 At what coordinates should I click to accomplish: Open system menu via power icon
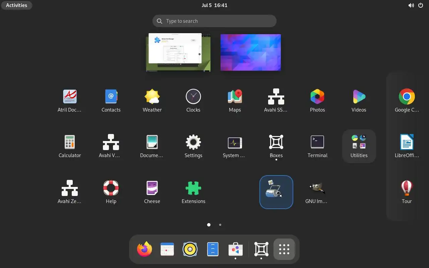pos(421,5)
